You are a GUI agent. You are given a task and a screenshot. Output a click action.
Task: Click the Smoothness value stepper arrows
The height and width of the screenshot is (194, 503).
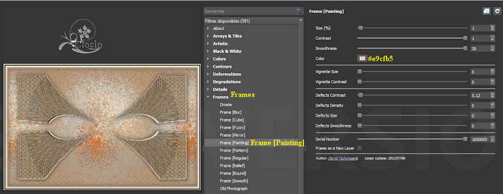[493, 48]
